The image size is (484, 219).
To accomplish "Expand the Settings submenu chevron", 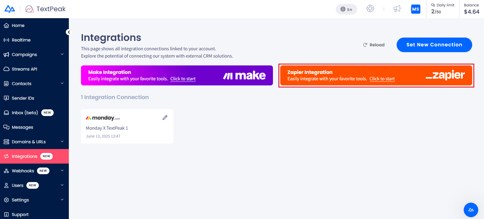I will tap(62, 200).
